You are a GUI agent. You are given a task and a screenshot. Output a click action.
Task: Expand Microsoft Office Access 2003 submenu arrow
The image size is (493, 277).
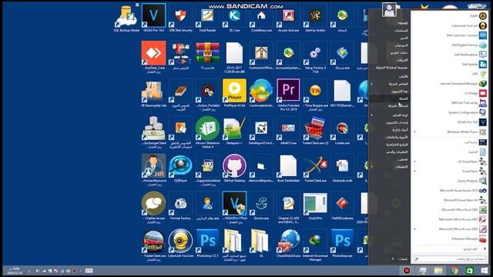click(414, 229)
